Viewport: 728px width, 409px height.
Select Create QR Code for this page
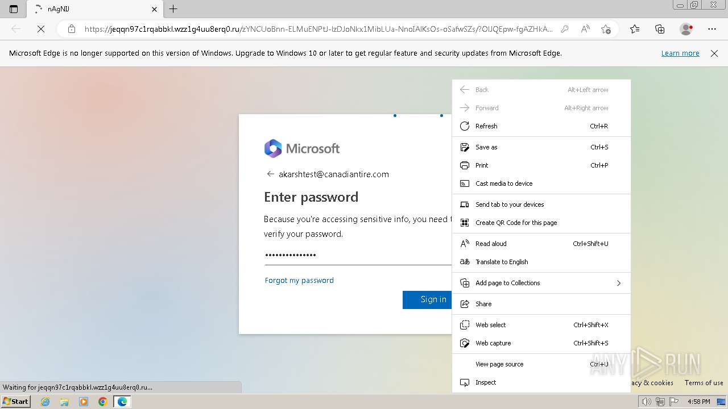tap(541, 223)
